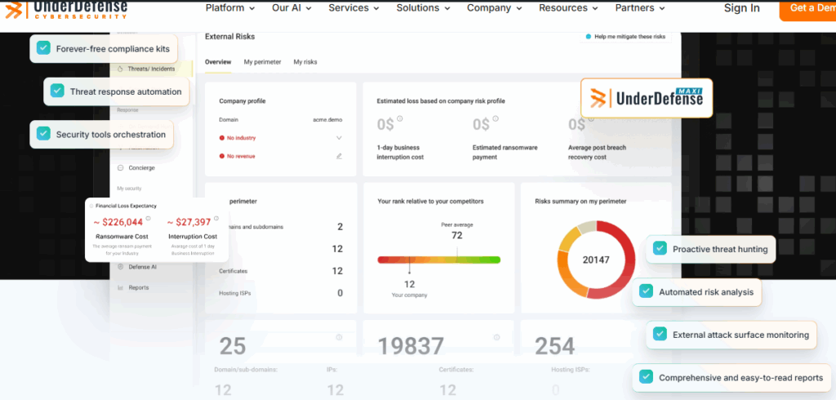Click the Concierge sidebar icon

(121, 167)
